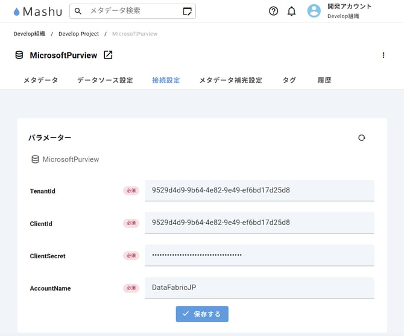Click the Develop組織 text under account name
The height and width of the screenshot is (336, 404).
tap(343, 16)
